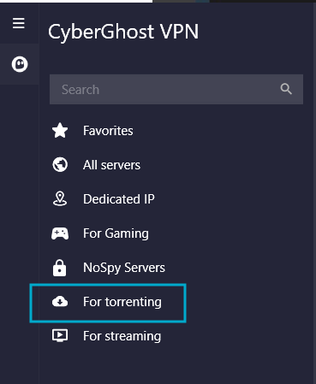Focus the Search input field
This screenshot has height=384, width=316.
176,89
